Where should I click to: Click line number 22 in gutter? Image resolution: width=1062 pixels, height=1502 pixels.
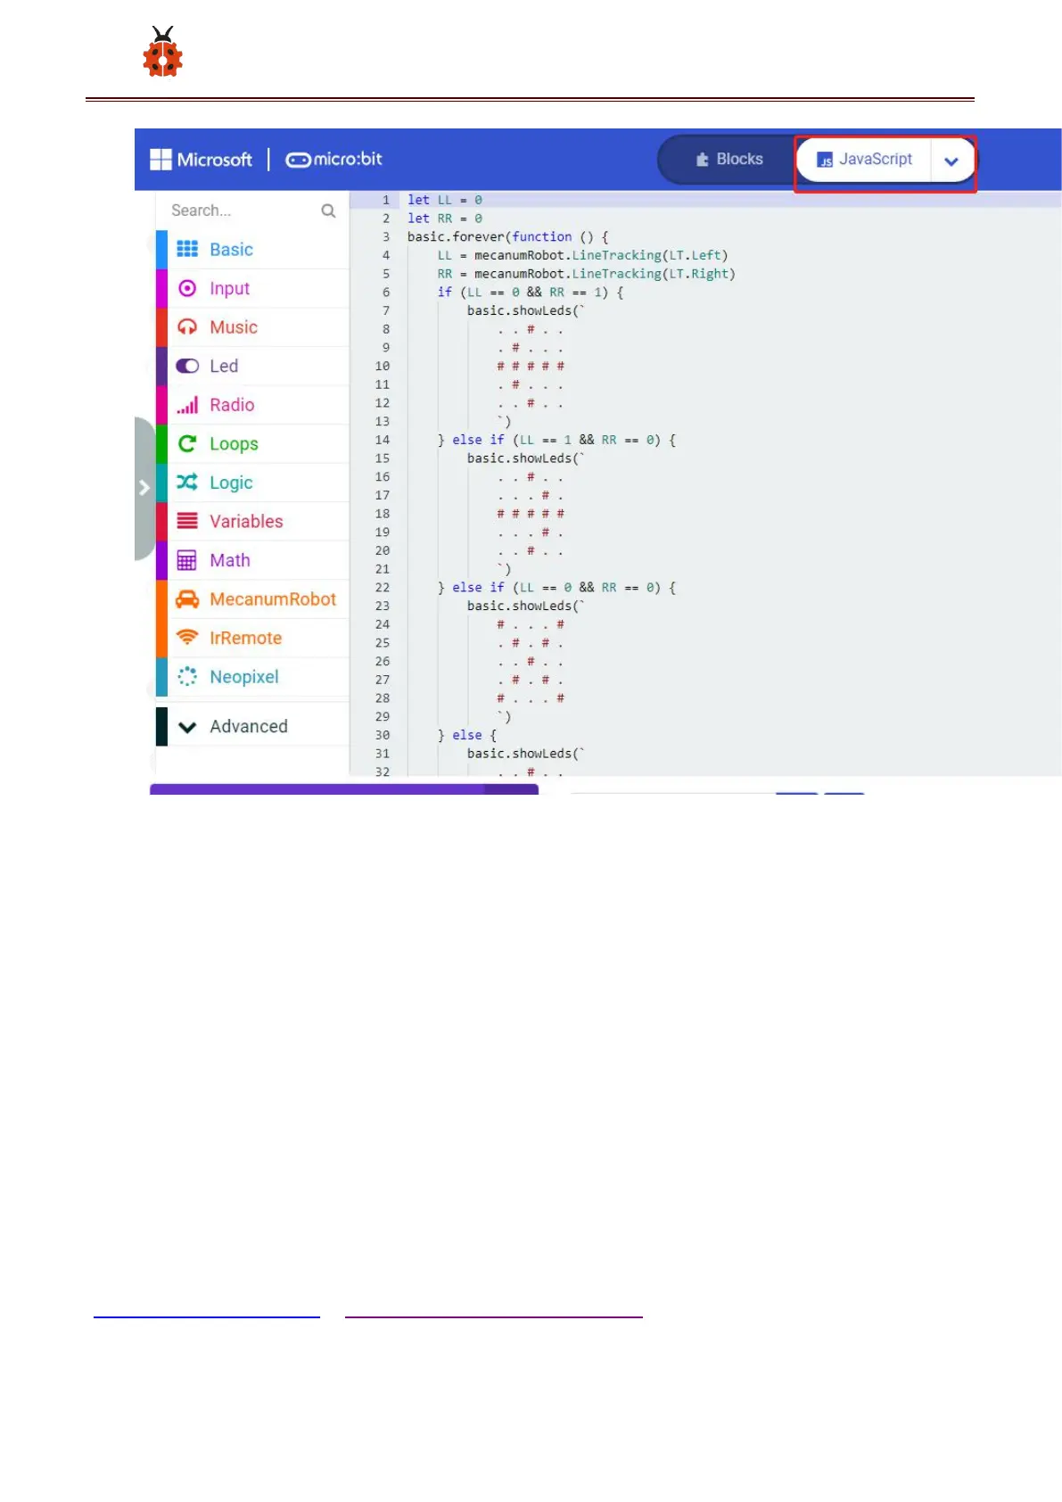383,588
